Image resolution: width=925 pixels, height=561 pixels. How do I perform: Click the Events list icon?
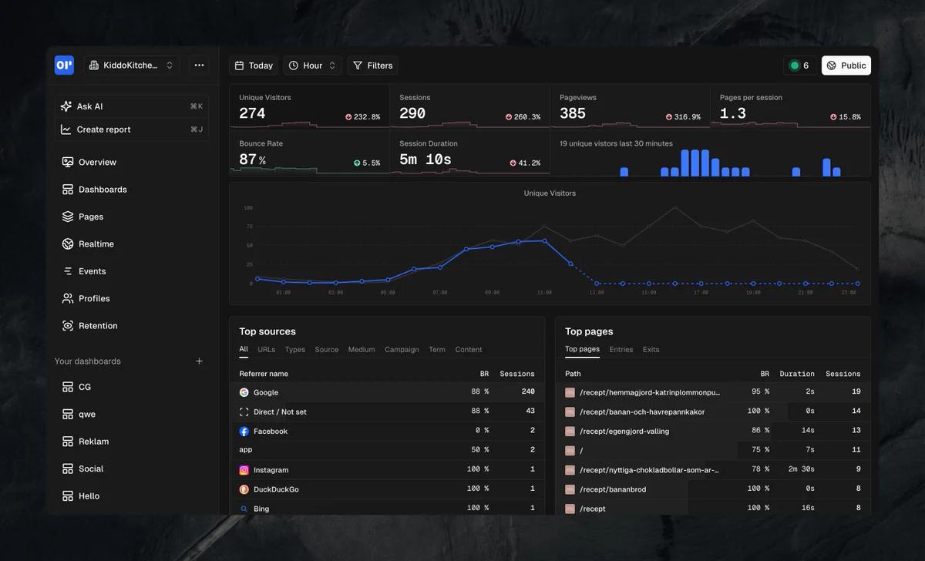68,271
